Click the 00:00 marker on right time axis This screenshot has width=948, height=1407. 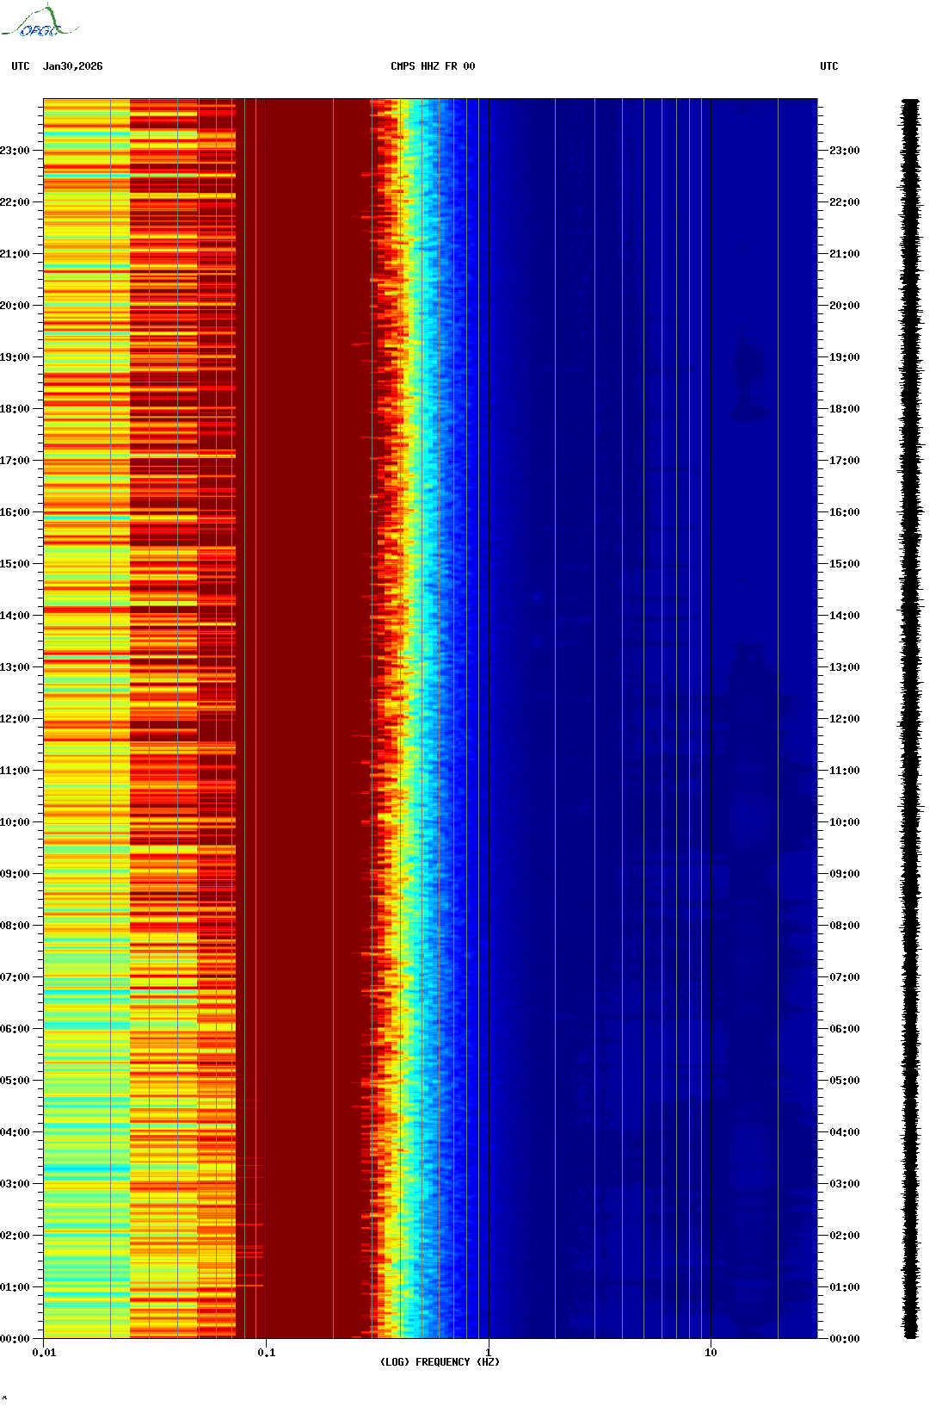(x=844, y=1338)
